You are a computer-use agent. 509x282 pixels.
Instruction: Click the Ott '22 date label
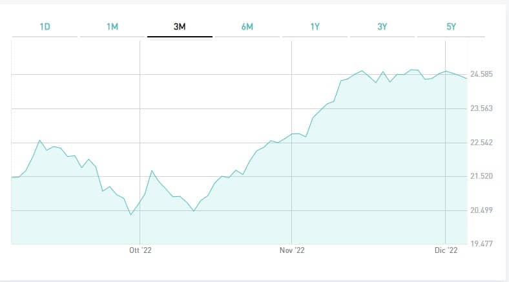click(x=140, y=251)
